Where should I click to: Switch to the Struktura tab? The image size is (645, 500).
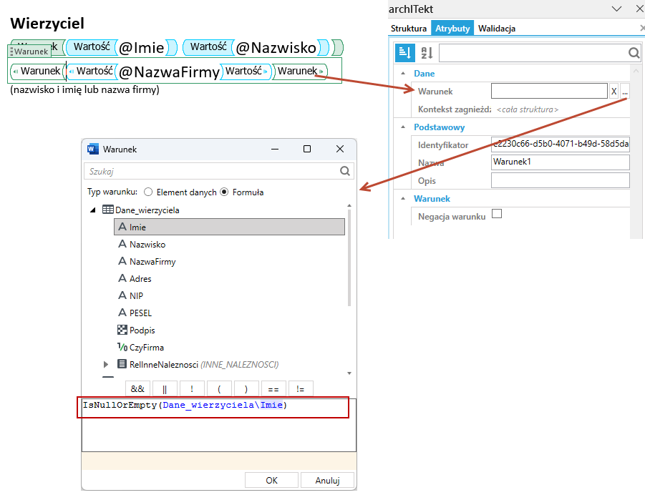[x=409, y=29]
